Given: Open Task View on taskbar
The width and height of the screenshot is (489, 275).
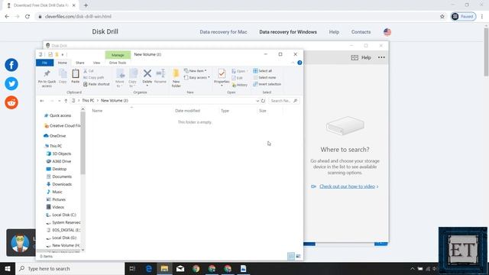Looking at the screenshot, I should pyautogui.click(x=132, y=268).
